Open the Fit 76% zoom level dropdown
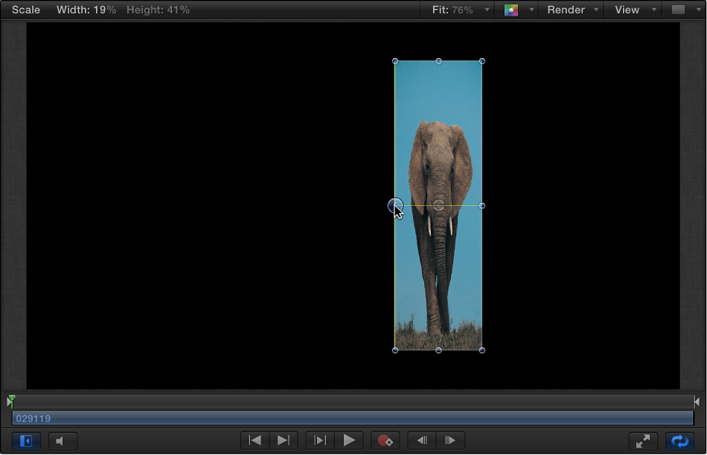 click(457, 10)
